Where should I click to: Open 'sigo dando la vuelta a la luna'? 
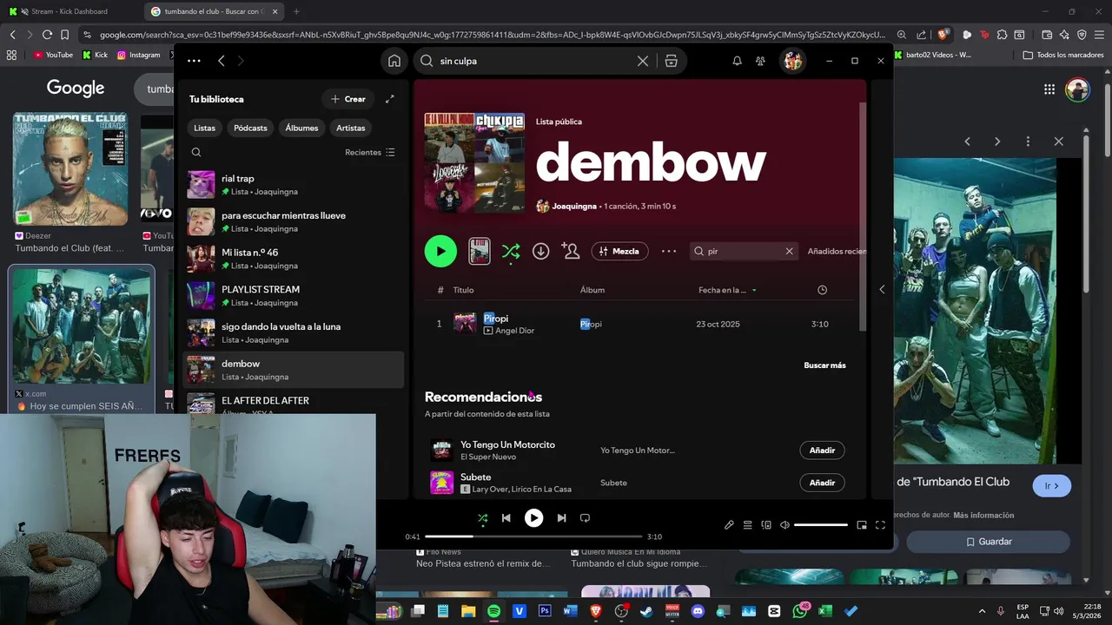pyautogui.click(x=294, y=332)
